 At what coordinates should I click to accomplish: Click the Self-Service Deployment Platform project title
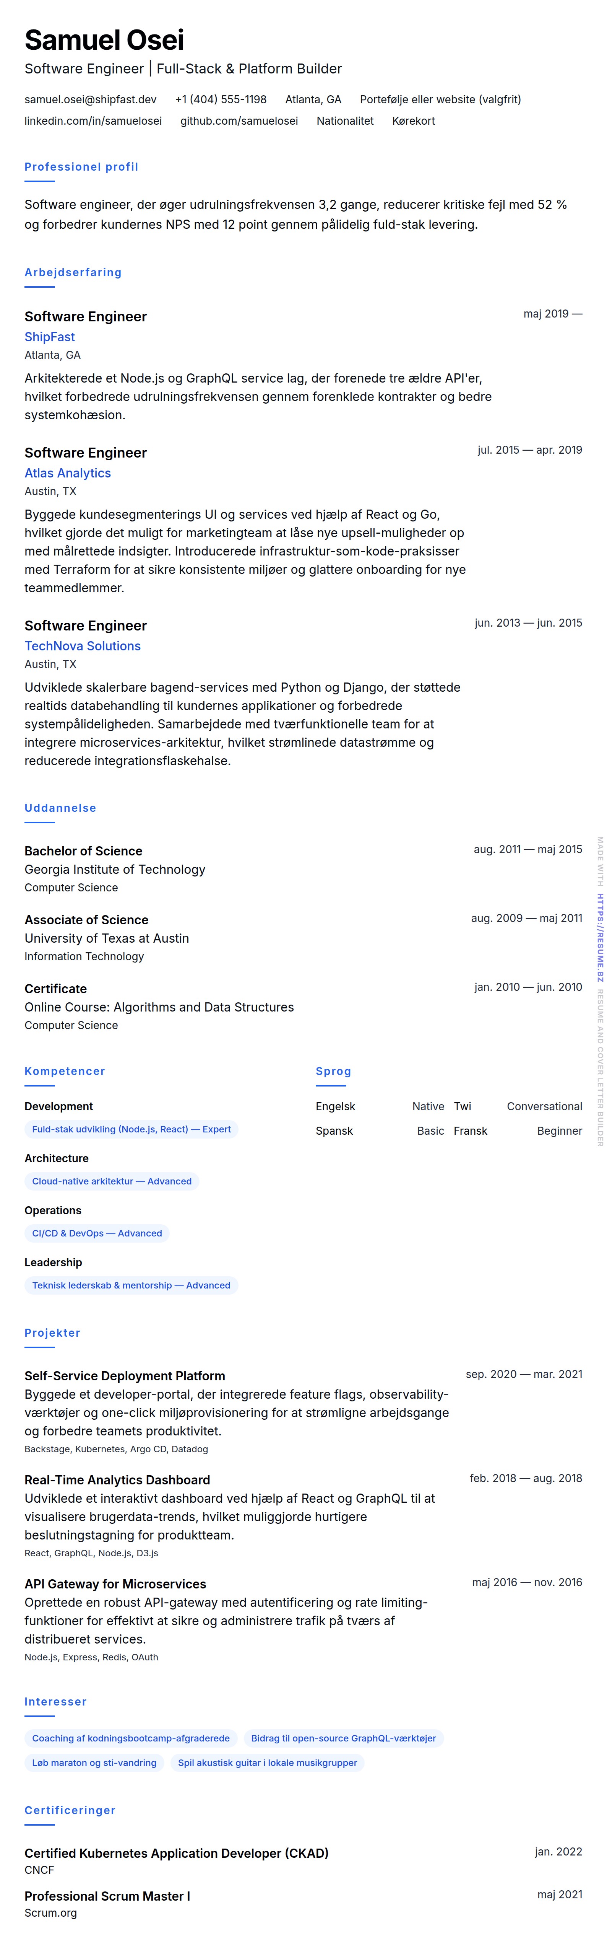pyautogui.click(x=125, y=1376)
